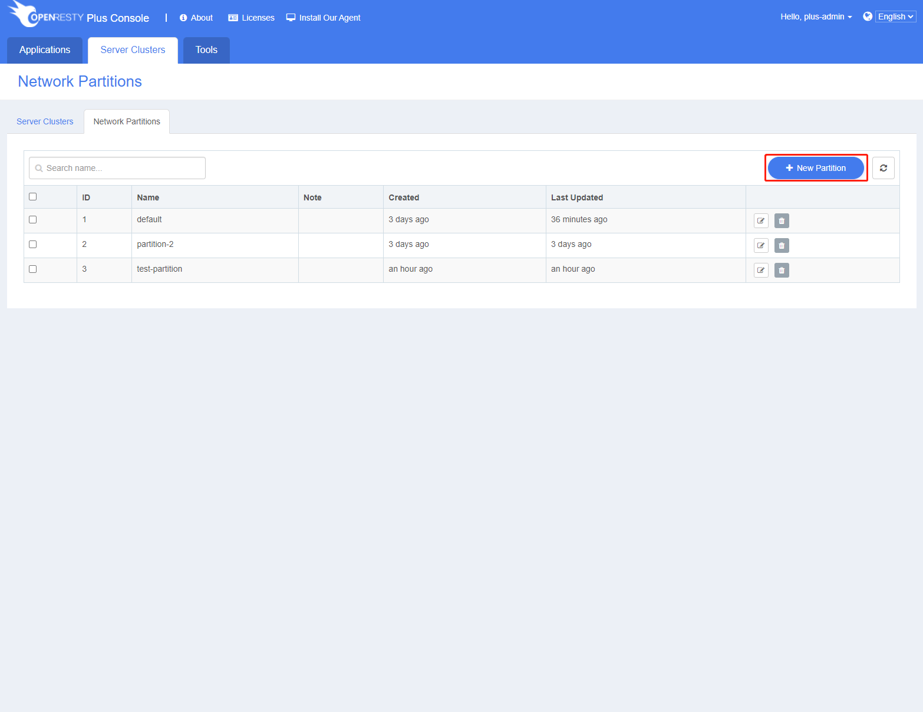Click the Licenses card icon
Image resolution: width=923 pixels, height=712 pixels.
(x=233, y=18)
